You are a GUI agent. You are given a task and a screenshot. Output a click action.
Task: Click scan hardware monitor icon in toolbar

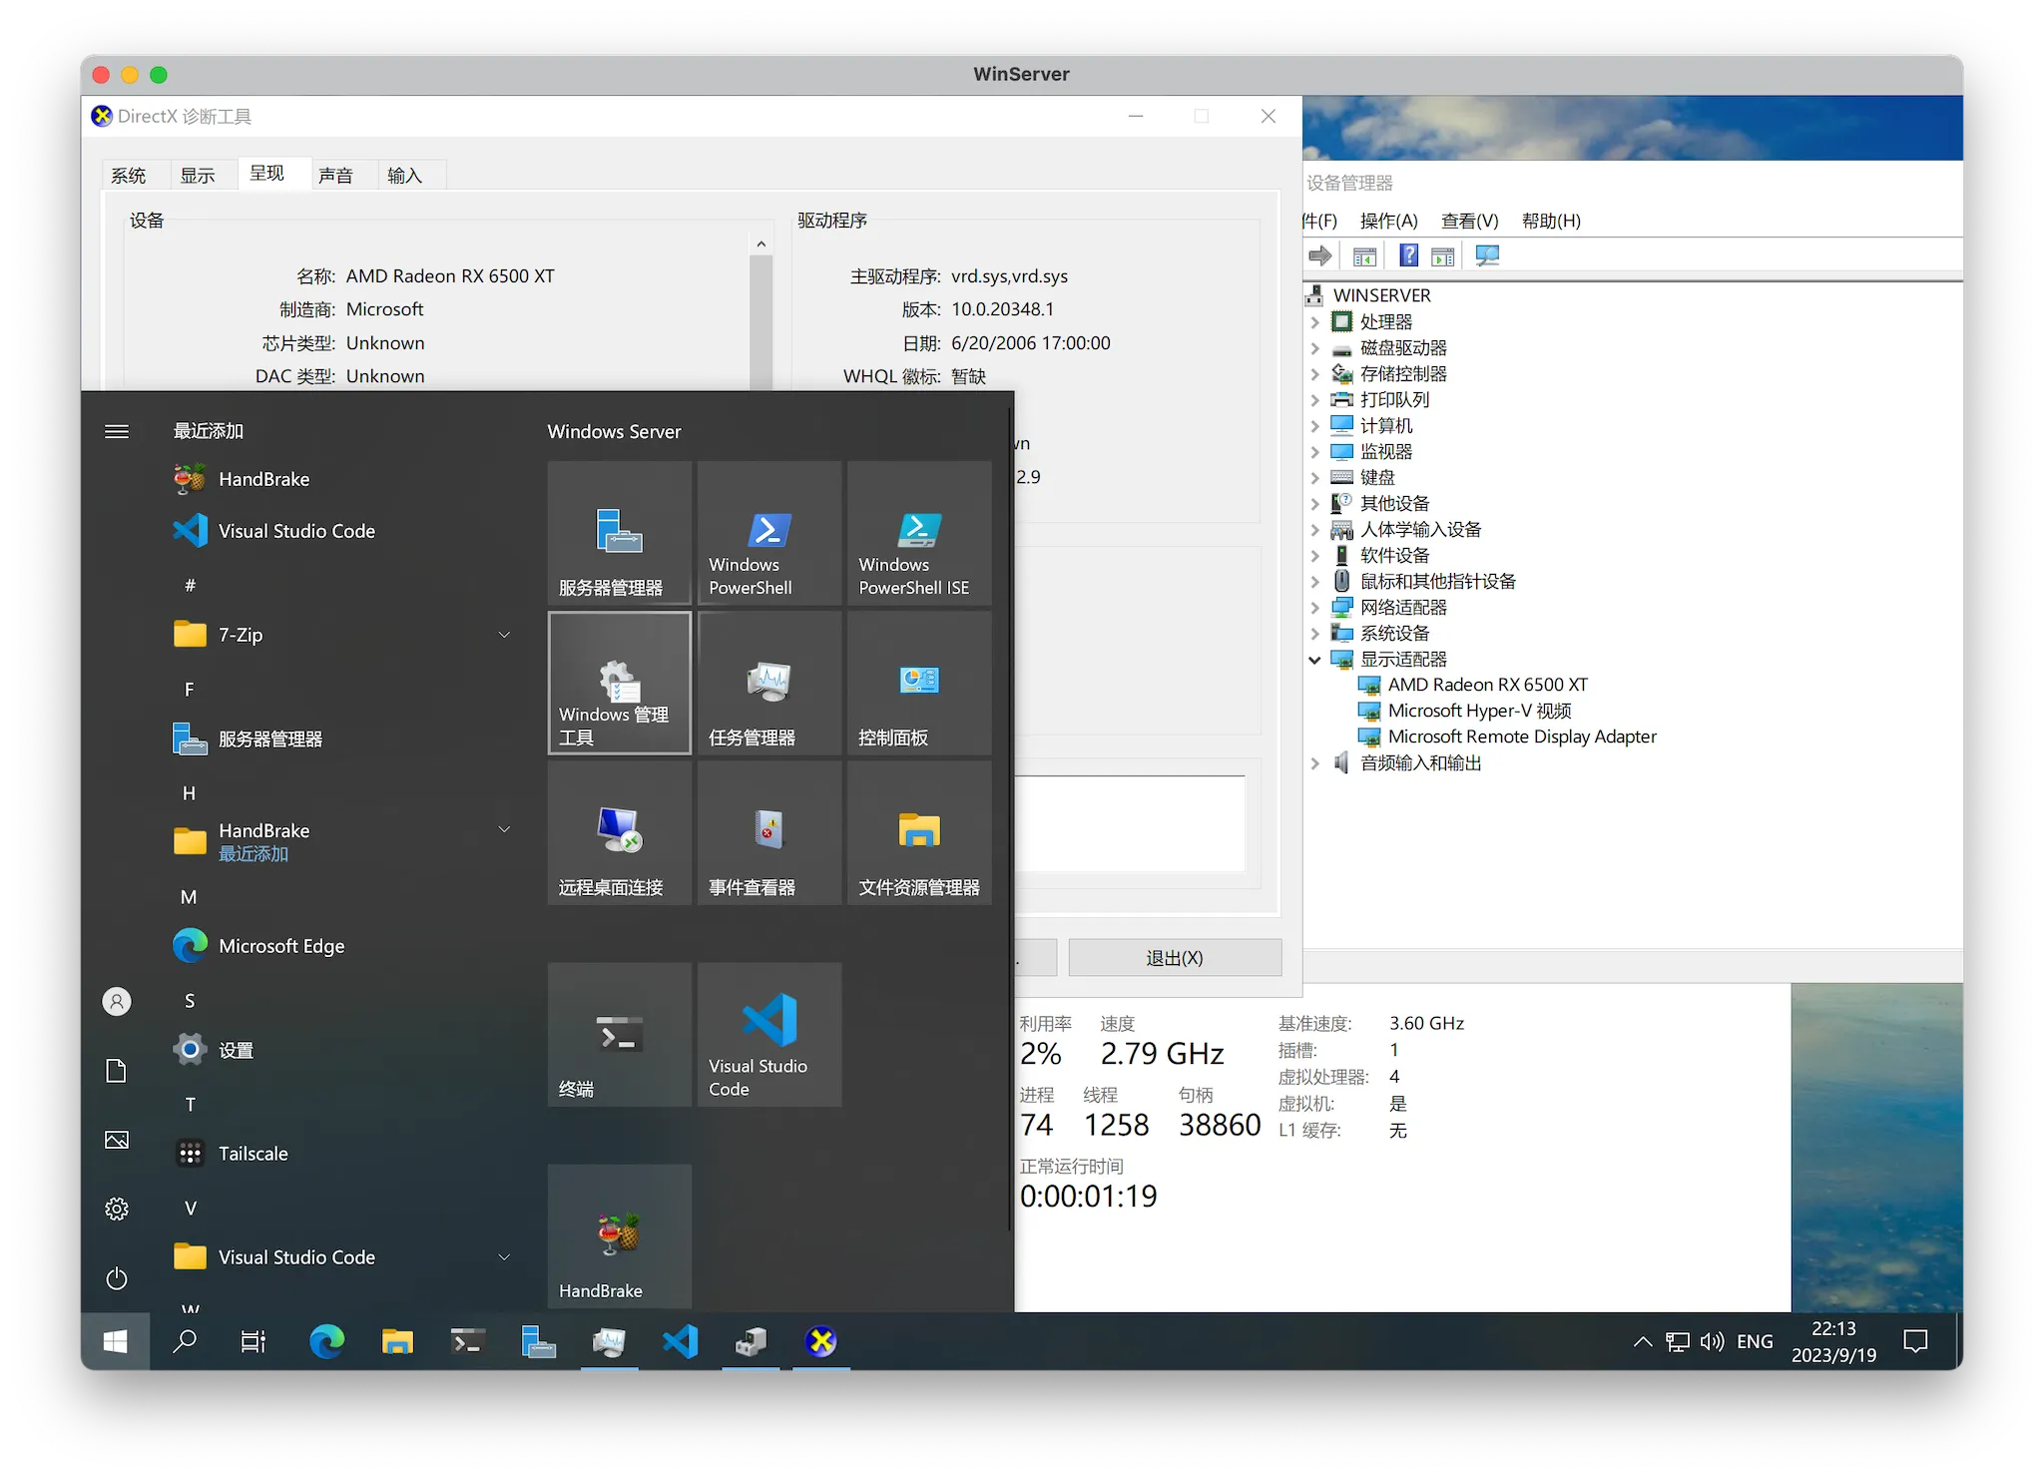click(x=1487, y=256)
